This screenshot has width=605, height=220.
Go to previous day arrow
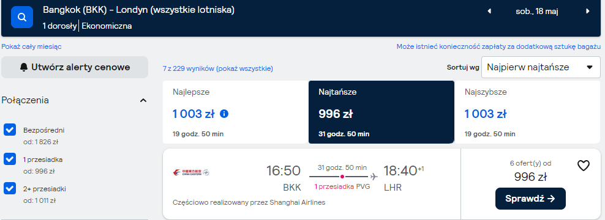[x=489, y=11]
